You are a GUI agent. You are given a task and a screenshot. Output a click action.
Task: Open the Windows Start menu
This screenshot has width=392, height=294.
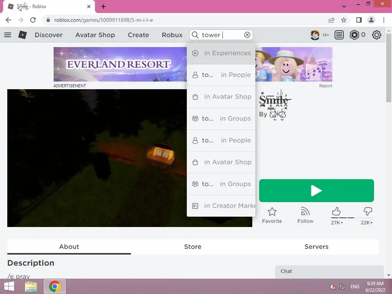tap(9, 286)
